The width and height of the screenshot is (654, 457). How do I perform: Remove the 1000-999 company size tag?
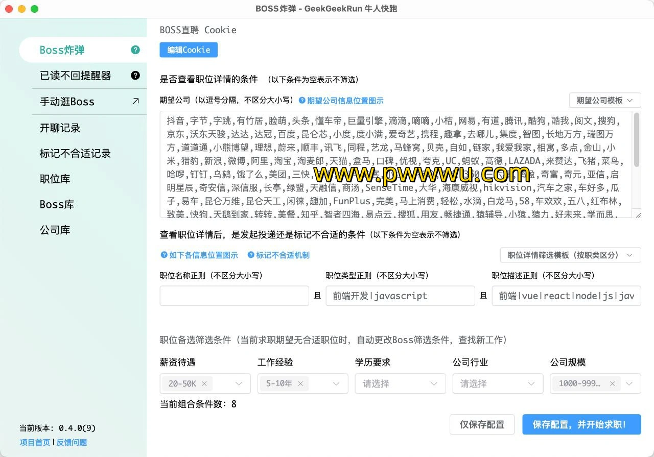[x=612, y=383]
